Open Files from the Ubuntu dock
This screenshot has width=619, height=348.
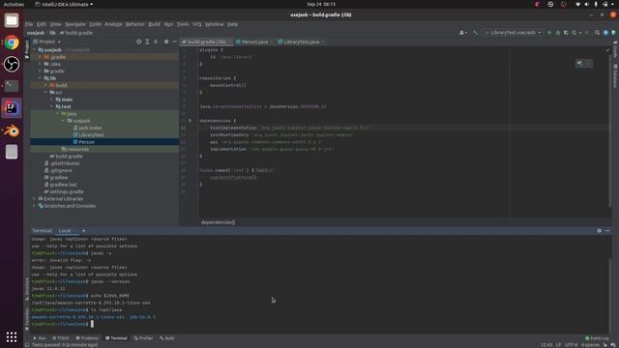[12, 20]
